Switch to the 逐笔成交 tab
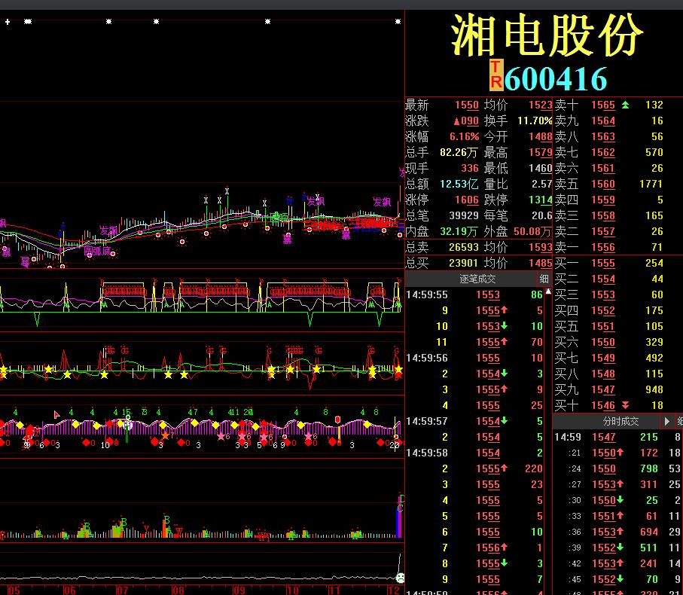This screenshot has width=683, height=595. point(477,279)
